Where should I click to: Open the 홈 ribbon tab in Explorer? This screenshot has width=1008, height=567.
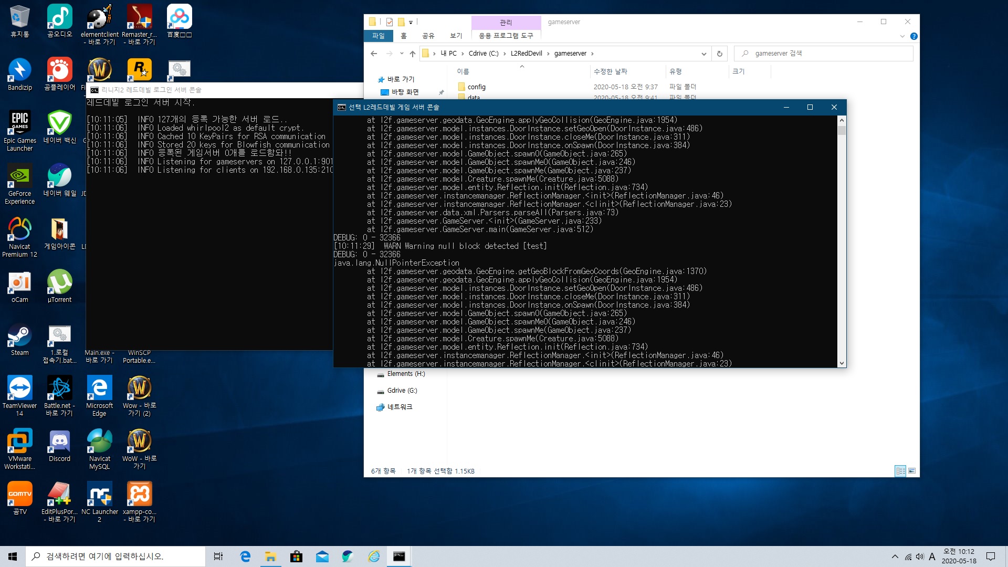[404, 36]
